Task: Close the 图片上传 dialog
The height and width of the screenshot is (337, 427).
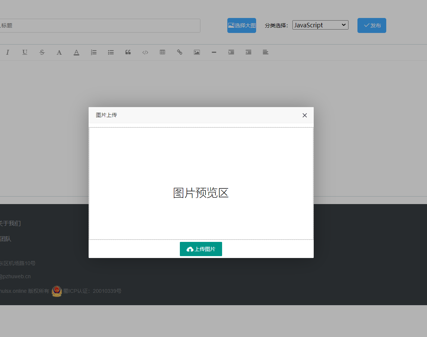Action: 305,115
